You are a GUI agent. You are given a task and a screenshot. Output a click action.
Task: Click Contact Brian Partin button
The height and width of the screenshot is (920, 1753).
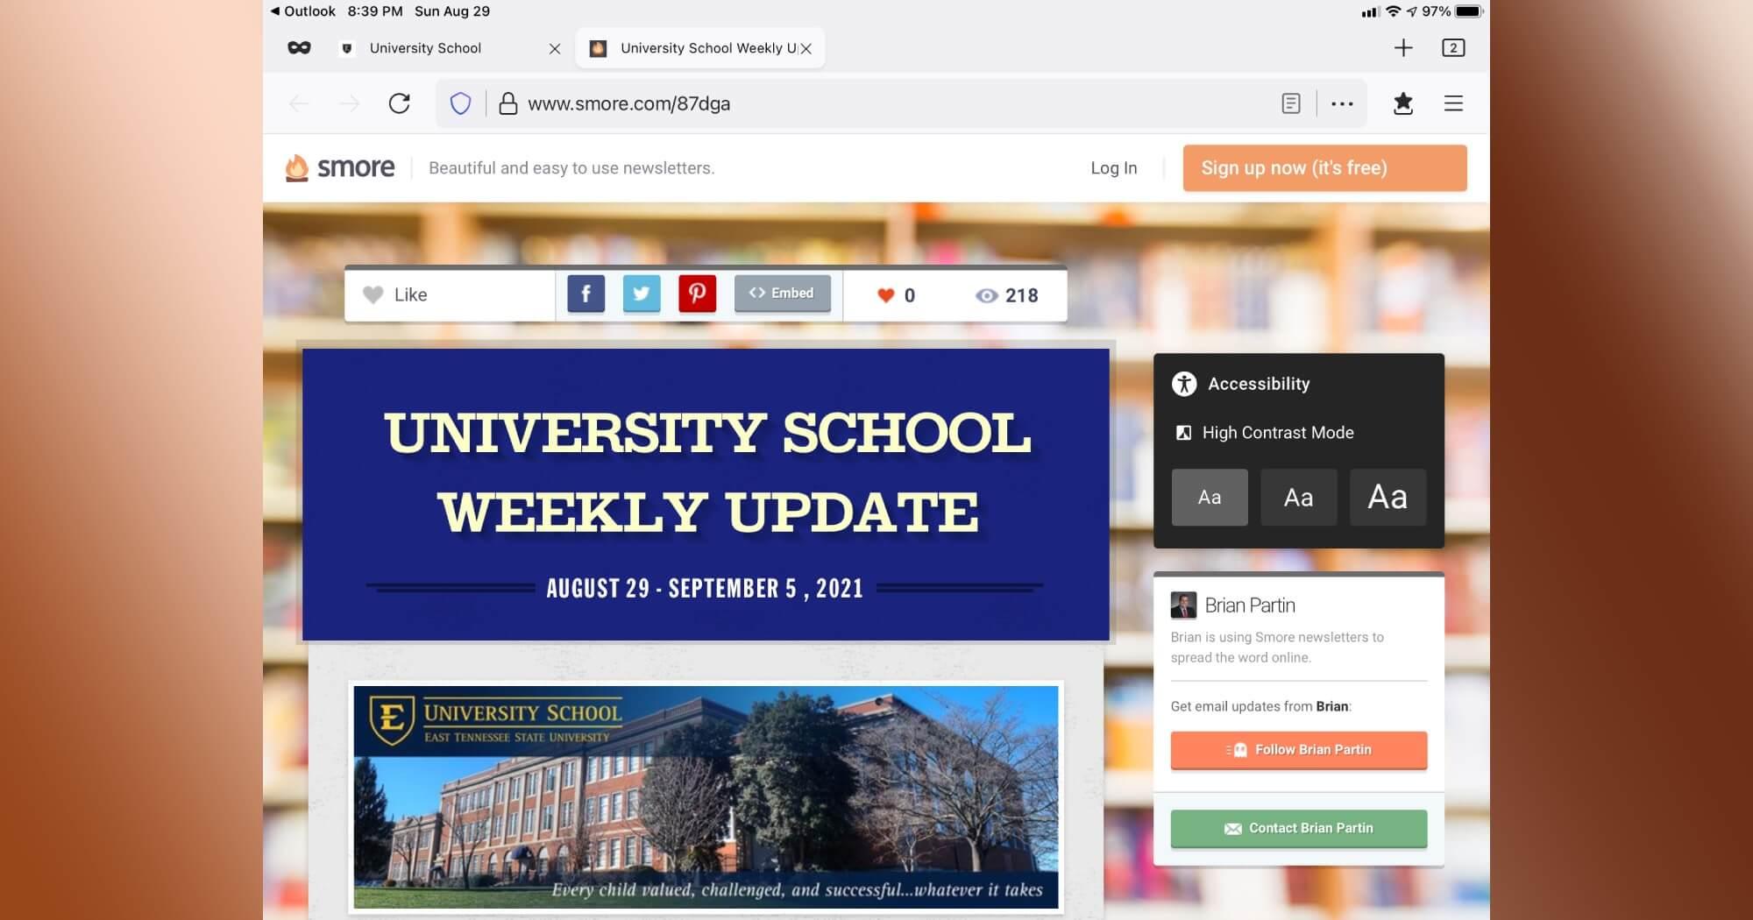click(1298, 828)
